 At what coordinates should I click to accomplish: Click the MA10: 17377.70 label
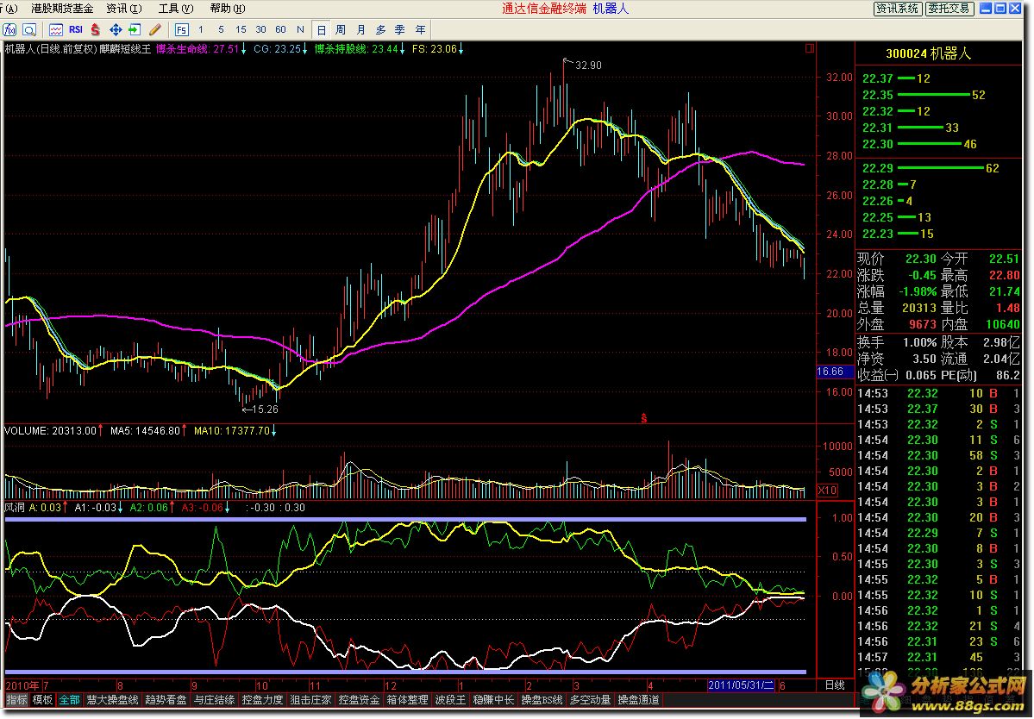(x=231, y=431)
